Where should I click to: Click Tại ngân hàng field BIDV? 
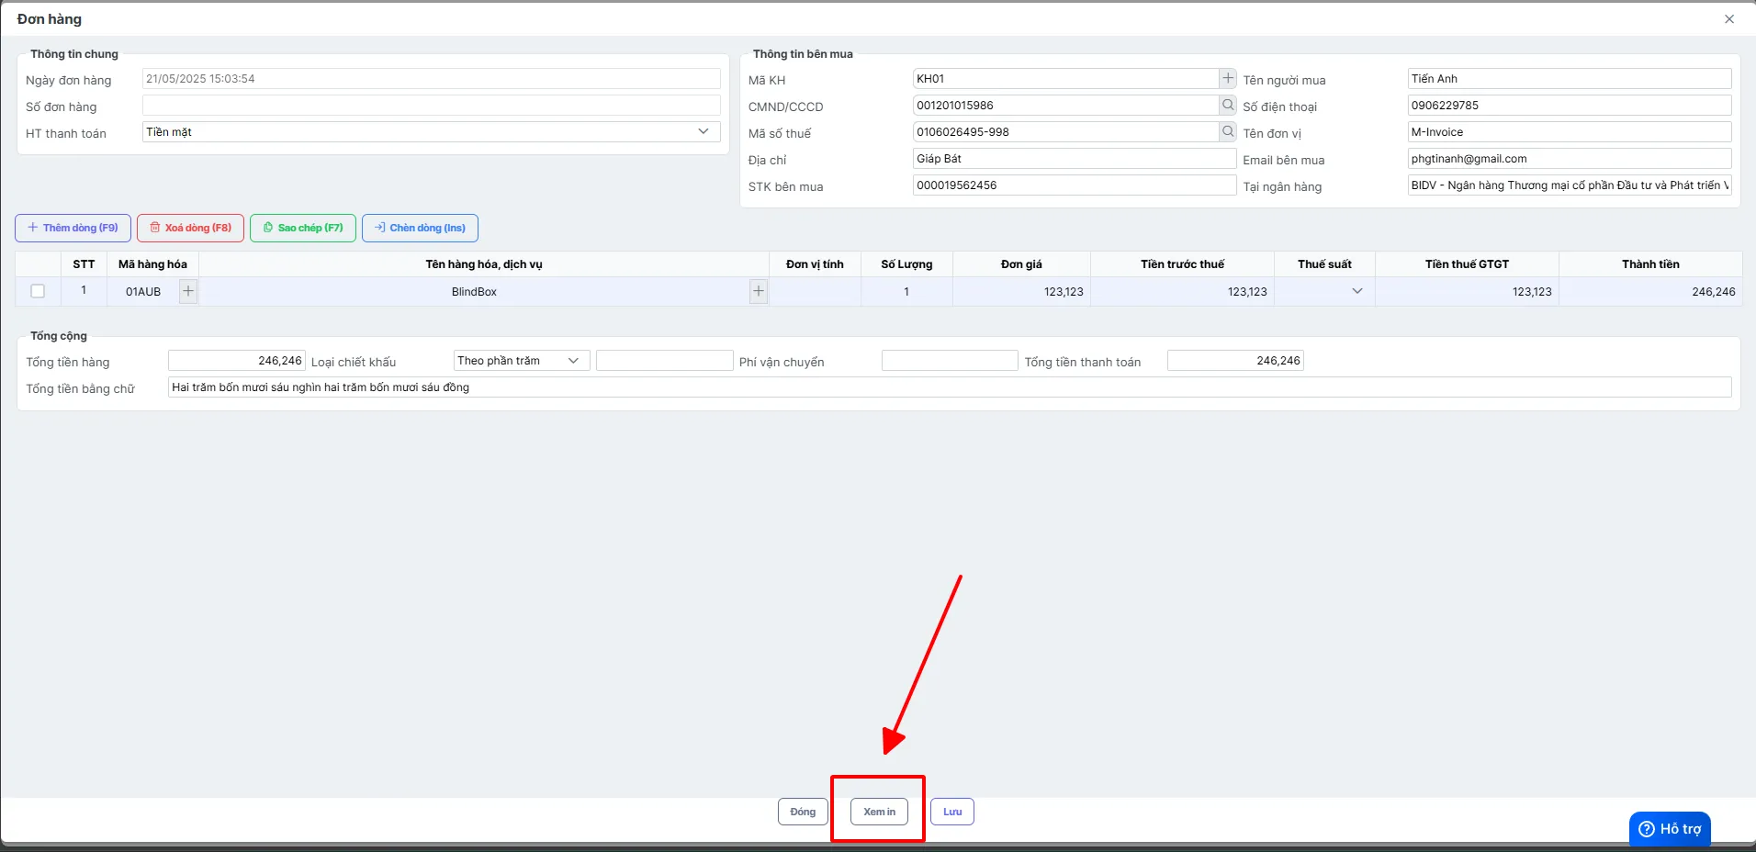[1570, 185]
